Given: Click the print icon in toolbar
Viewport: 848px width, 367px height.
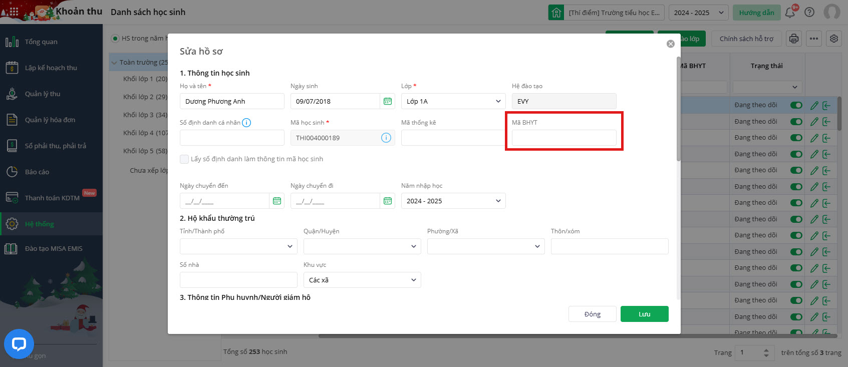Looking at the screenshot, I should (794, 39).
